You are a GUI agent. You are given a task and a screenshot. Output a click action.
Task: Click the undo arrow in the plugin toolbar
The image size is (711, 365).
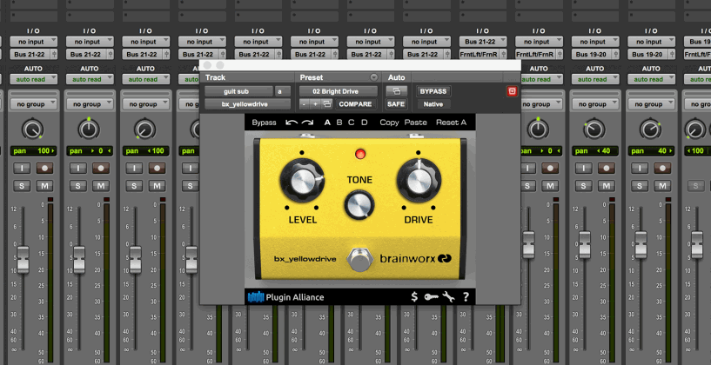point(292,123)
